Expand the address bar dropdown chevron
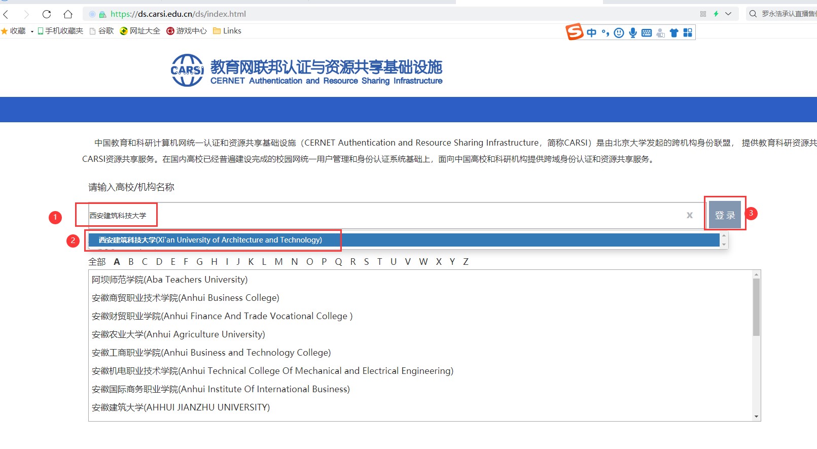This screenshot has height=449, width=817. pos(728,14)
